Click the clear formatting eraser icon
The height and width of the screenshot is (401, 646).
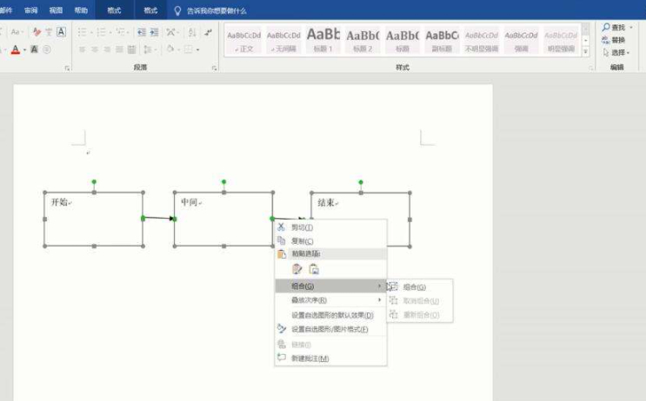point(35,32)
